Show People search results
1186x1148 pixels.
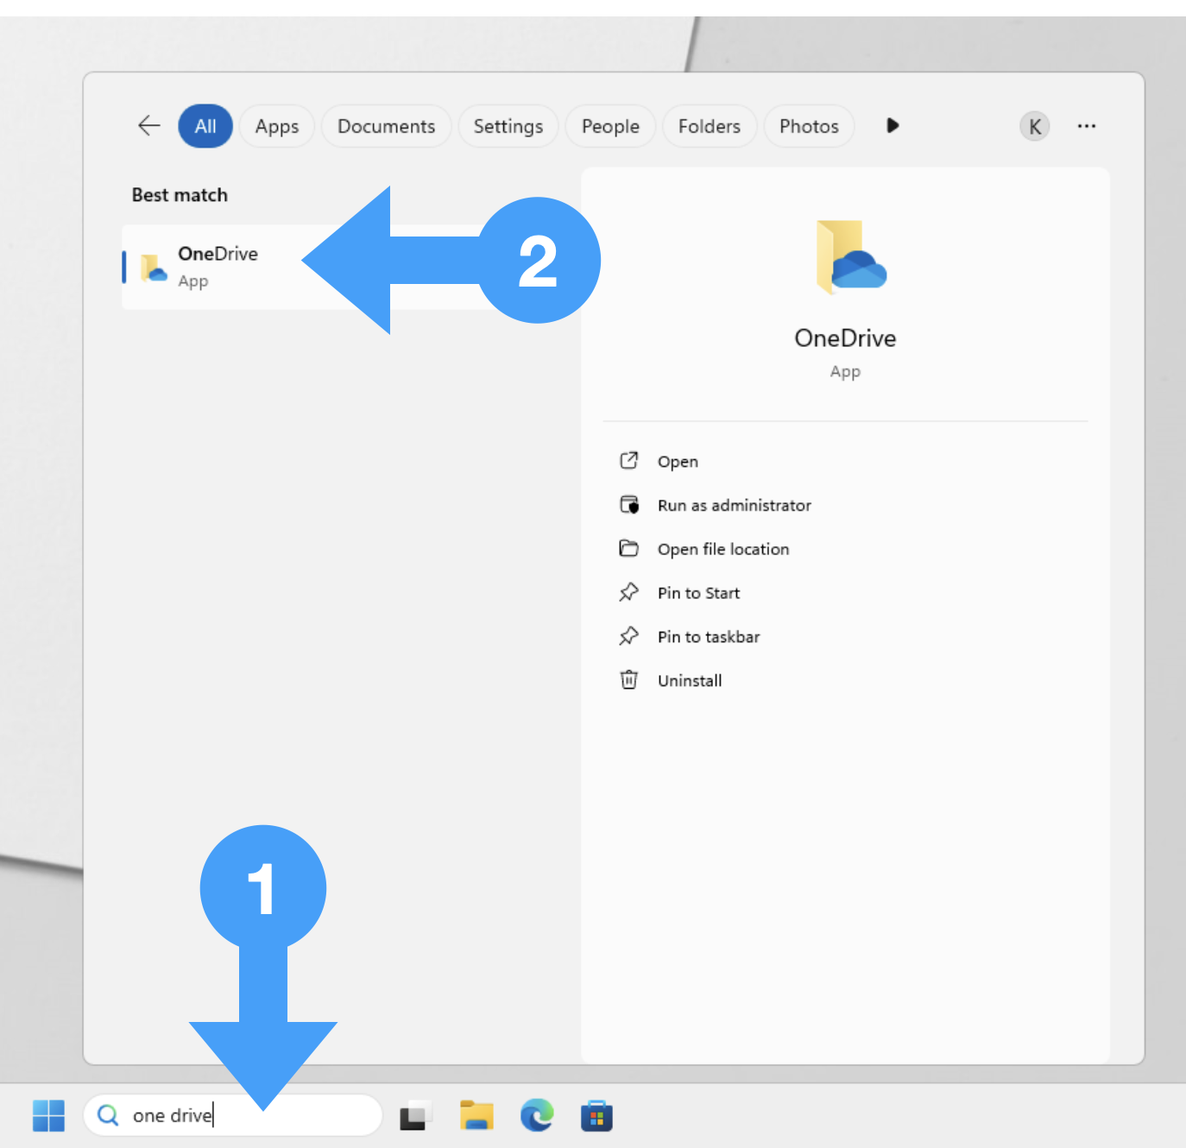(610, 126)
